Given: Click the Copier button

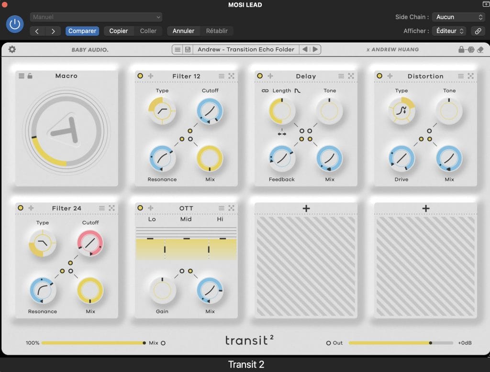Looking at the screenshot, I should (118, 31).
